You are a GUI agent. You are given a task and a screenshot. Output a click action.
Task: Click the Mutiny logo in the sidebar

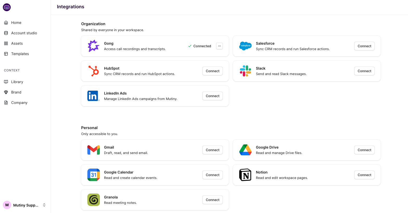point(7,7)
